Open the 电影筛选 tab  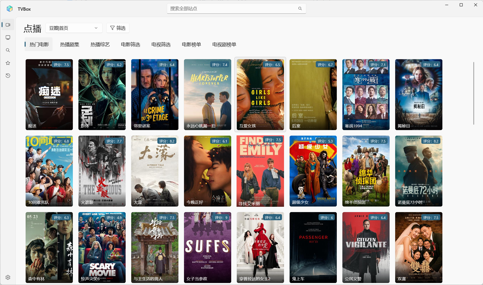click(x=130, y=44)
